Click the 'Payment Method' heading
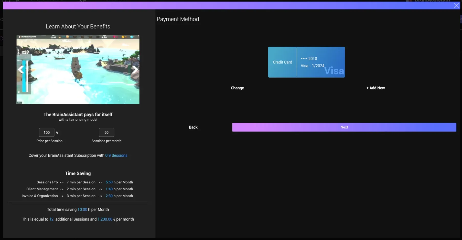 [x=178, y=19]
